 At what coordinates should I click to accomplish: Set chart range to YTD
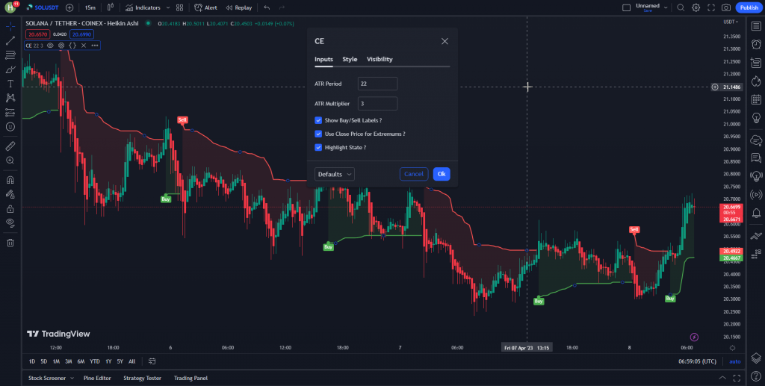pyautogui.click(x=95, y=361)
